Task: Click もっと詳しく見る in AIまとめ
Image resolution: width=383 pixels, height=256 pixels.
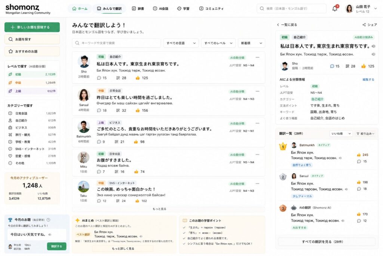Action: click(x=123, y=249)
